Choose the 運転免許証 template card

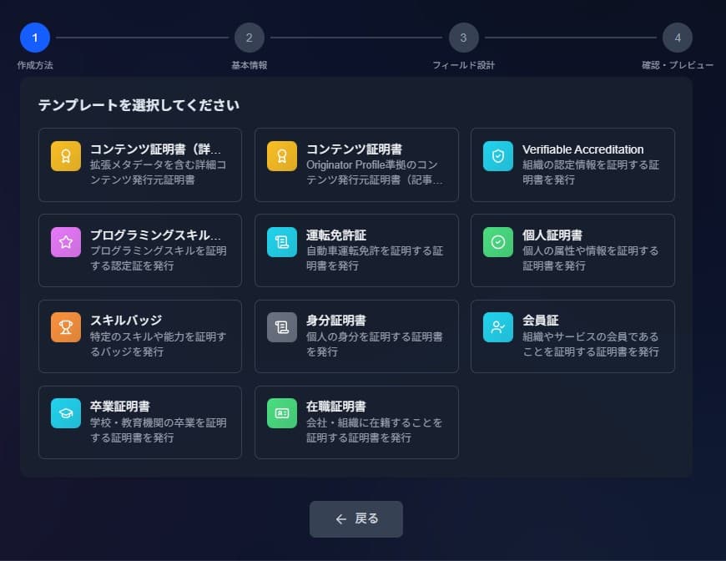coord(356,250)
